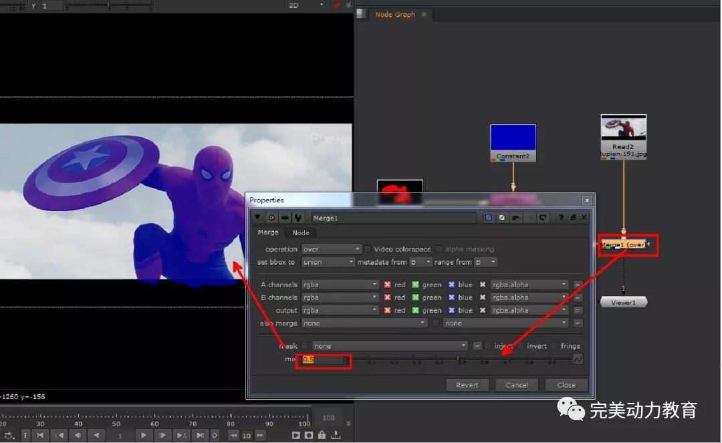The height and width of the screenshot is (443, 722).
Task: Click the Revert button
Action: click(467, 385)
